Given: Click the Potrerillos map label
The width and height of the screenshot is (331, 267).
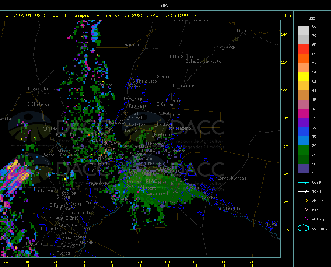Looking at the screenshot, I should [67, 151].
